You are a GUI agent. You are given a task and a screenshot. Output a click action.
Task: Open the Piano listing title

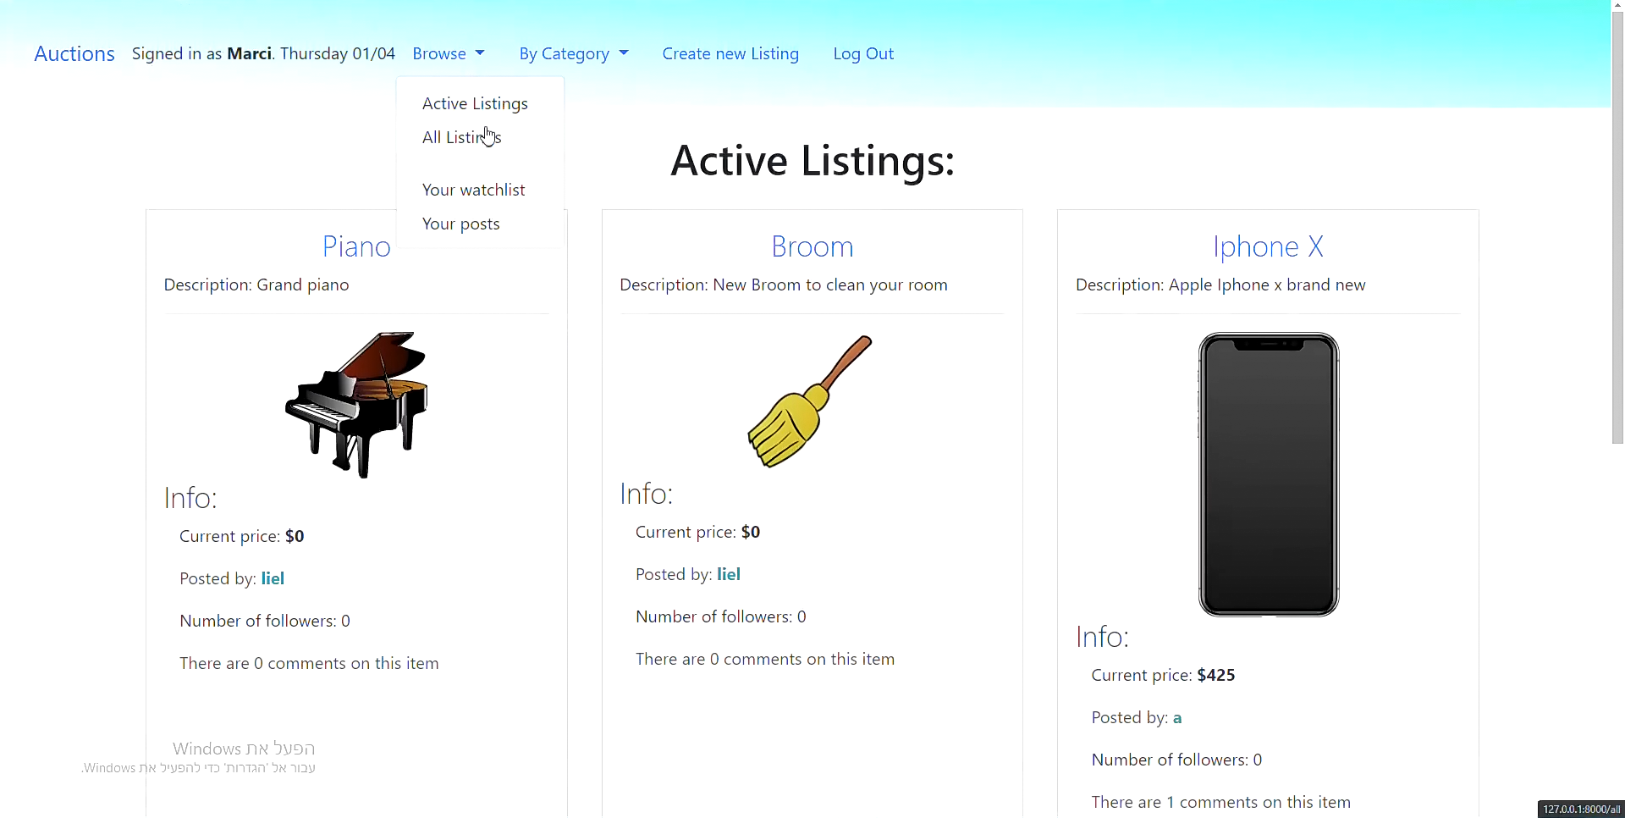(x=355, y=247)
